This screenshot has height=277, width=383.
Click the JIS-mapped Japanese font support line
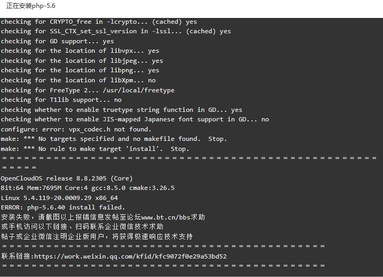click(135, 119)
